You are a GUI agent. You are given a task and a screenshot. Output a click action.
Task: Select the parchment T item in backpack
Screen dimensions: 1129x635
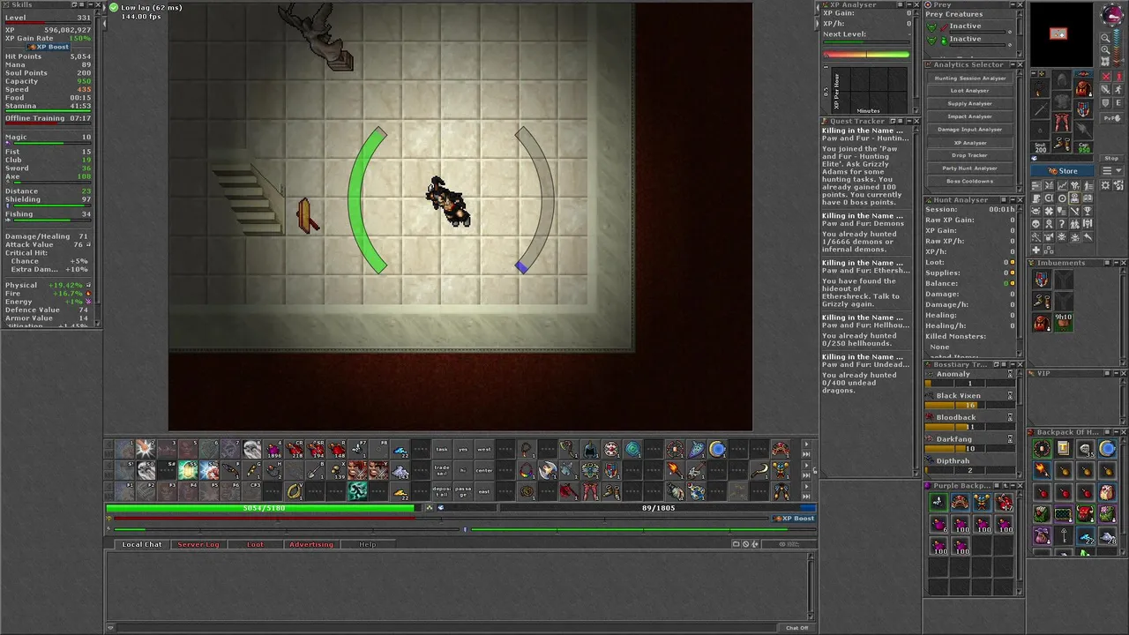point(1064,448)
